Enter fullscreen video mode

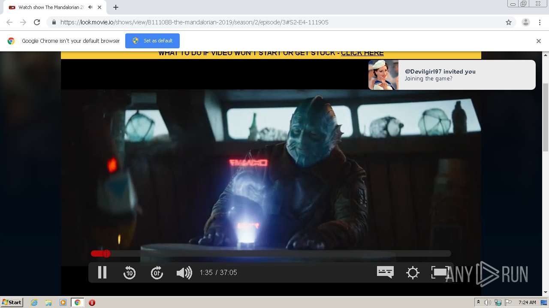440,272
